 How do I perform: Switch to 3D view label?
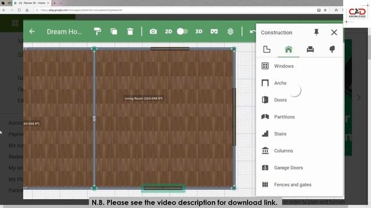(x=198, y=31)
